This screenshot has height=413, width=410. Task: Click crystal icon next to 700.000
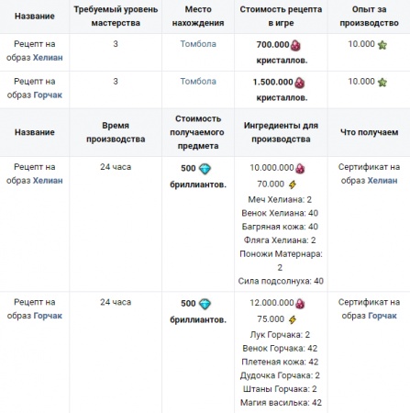pyautogui.click(x=295, y=46)
